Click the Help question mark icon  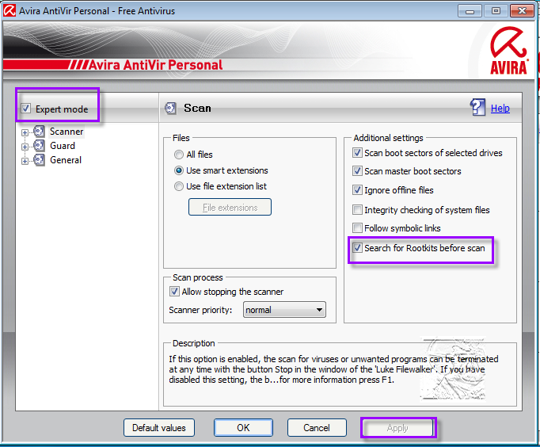tap(478, 108)
